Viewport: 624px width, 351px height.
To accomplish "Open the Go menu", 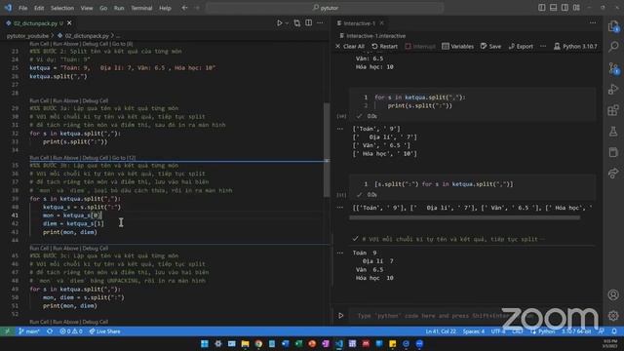I will (x=103, y=8).
